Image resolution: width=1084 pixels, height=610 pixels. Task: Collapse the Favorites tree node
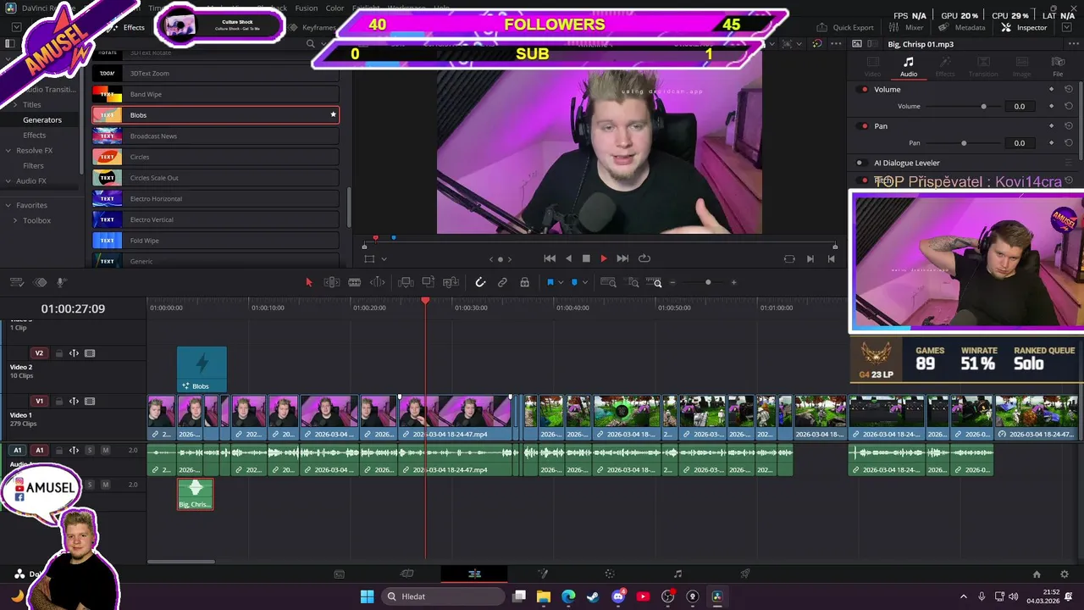[x=8, y=205]
